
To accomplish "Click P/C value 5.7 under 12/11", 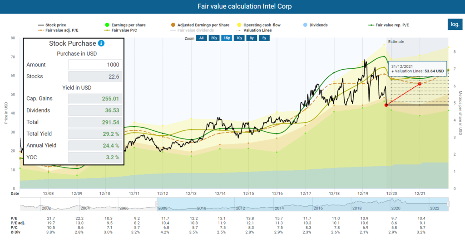I will [x=137, y=228].
